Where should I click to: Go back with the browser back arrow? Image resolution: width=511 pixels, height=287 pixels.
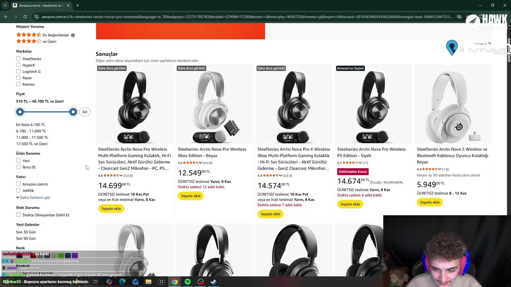[6, 17]
